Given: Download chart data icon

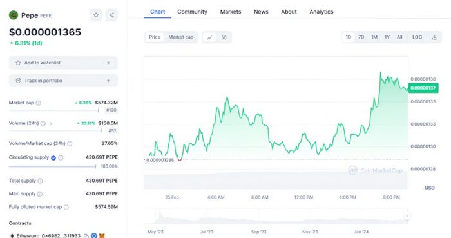Looking at the screenshot, I should point(435,37).
